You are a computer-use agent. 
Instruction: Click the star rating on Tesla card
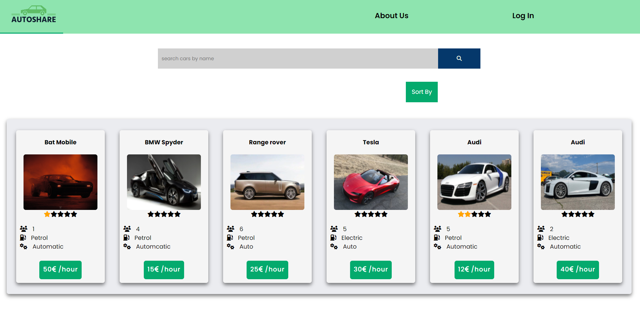point(371,214)
